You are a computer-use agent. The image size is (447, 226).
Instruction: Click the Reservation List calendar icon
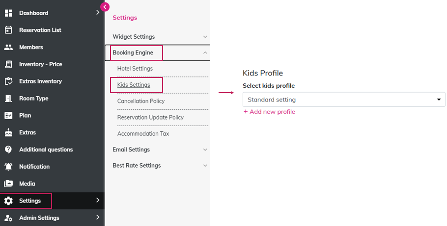tap(8, 30)
